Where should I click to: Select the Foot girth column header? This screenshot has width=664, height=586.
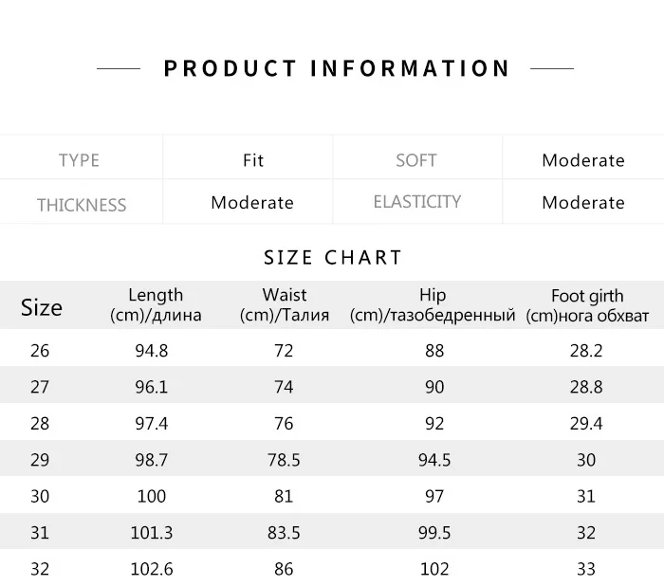(x=587, y=305)
